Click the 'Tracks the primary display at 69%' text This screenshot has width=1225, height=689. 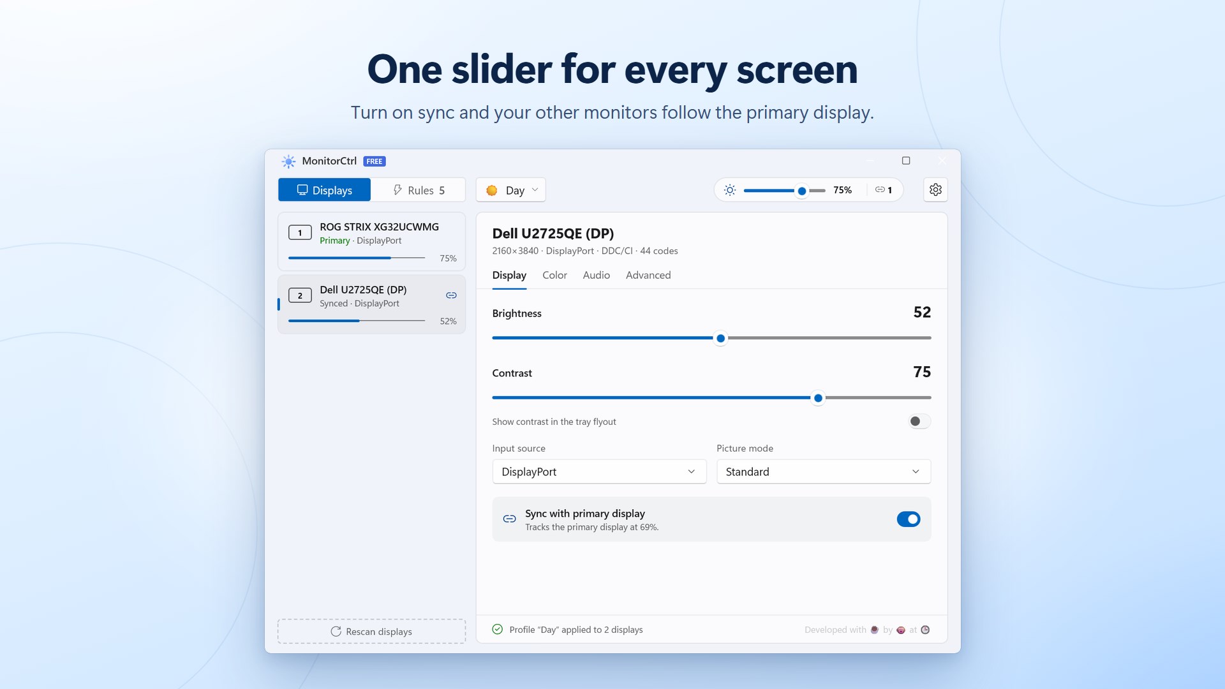[591, 527]
